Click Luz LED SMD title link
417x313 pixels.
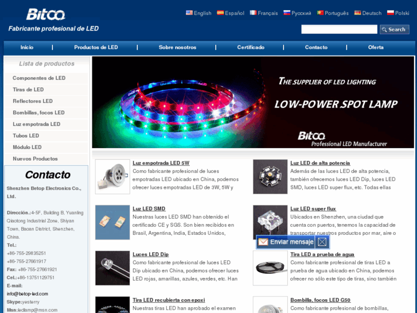149,208
